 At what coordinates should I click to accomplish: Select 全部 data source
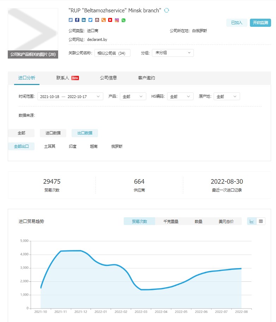(22, 133)
